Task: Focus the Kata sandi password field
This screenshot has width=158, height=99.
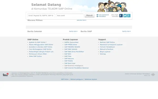Action: click(70, 16)
